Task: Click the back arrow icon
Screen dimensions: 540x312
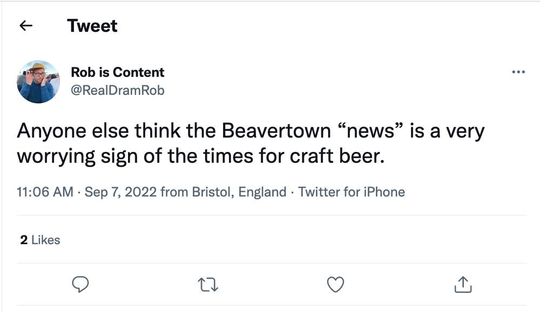Action: click(26, 25)
